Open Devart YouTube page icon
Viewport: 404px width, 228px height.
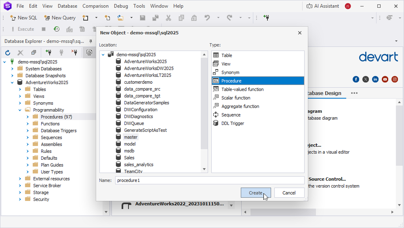pos(385,80)
